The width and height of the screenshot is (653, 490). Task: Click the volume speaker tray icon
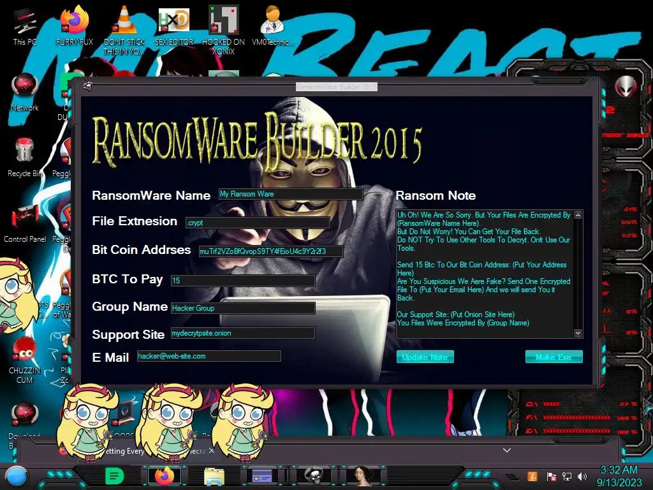pyautogui.click(x=582, y=476)
